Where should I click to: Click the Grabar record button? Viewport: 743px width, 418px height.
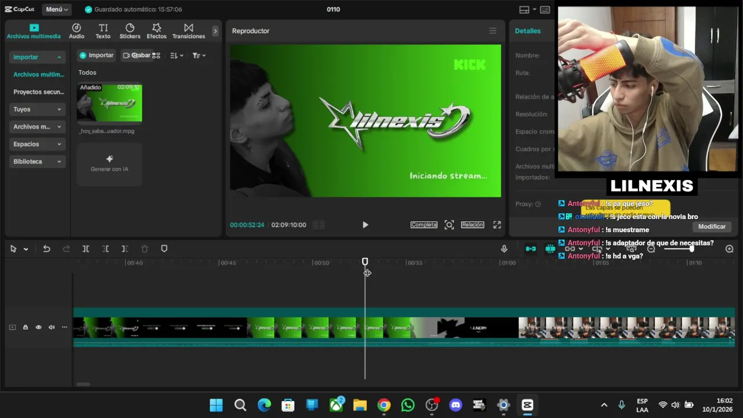(136, 55)
